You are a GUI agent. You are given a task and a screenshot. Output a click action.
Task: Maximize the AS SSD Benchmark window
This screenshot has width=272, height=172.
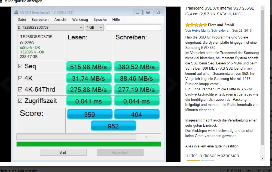pos(148,12)
